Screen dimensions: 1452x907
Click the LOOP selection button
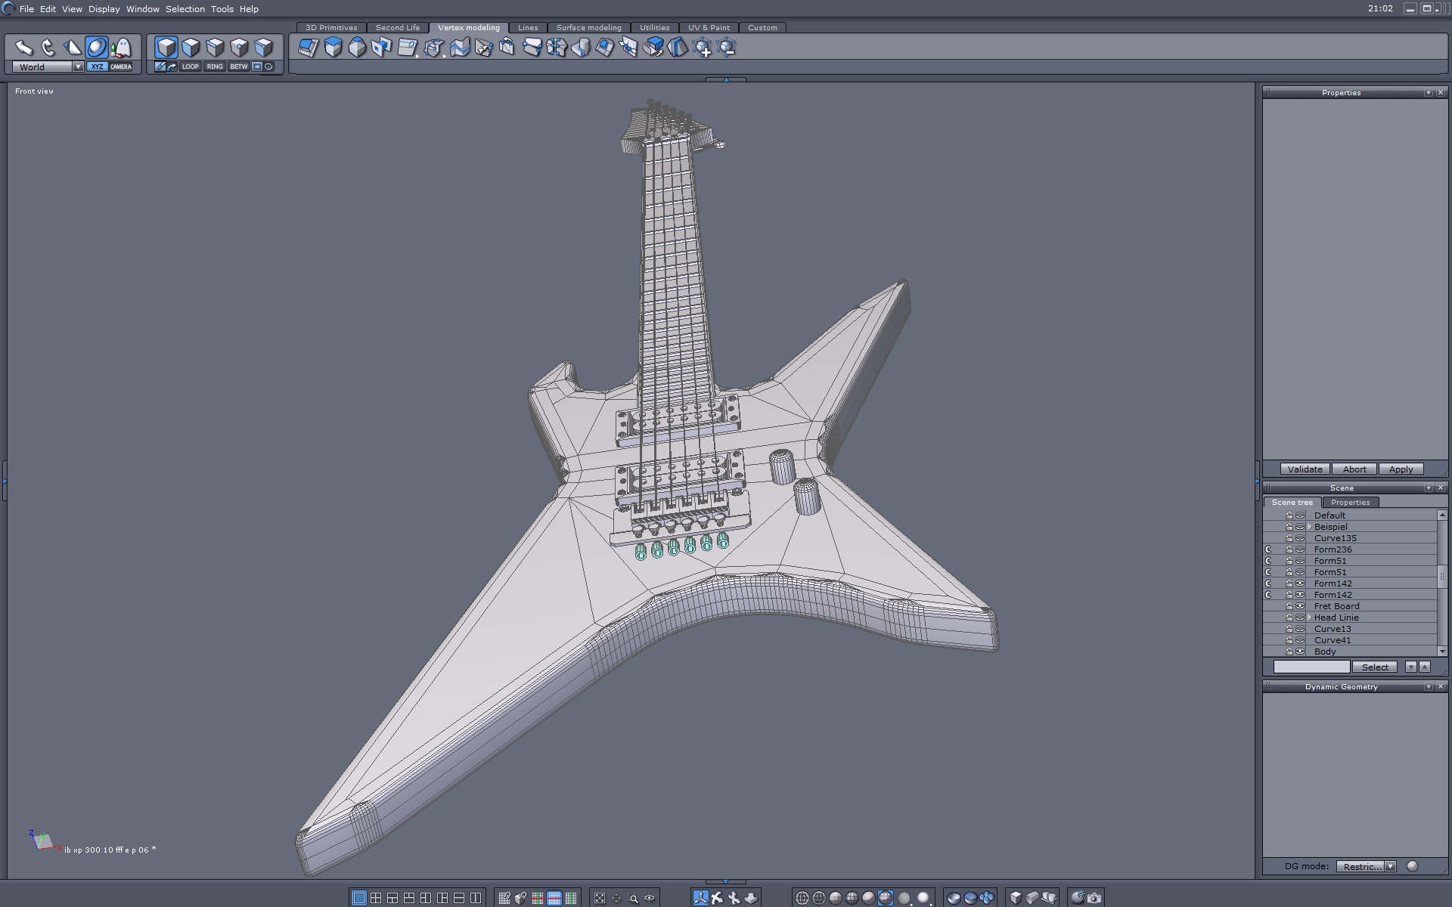tap(190, 67)
